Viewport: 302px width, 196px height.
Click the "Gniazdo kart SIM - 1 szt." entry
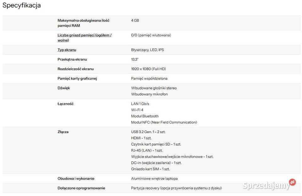(150, 169)
